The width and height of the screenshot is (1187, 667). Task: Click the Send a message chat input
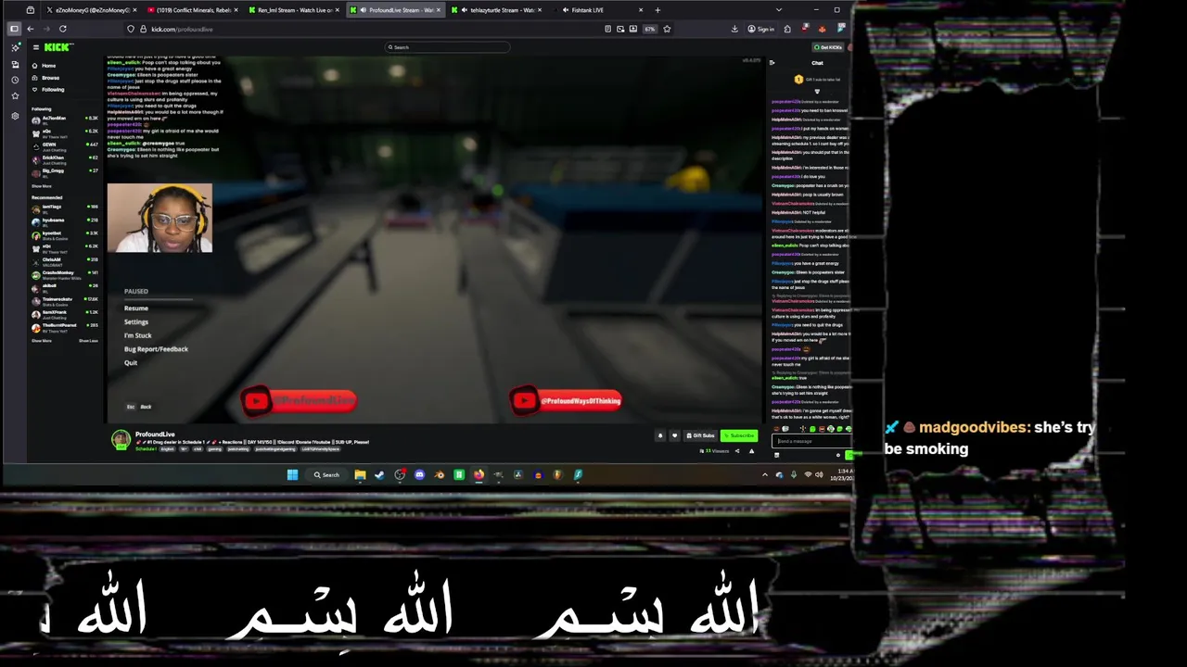[810, 441]
